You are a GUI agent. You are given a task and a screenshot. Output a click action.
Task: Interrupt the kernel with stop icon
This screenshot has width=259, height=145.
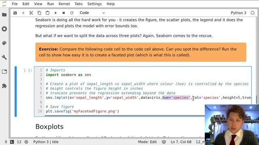coord(64,13)
